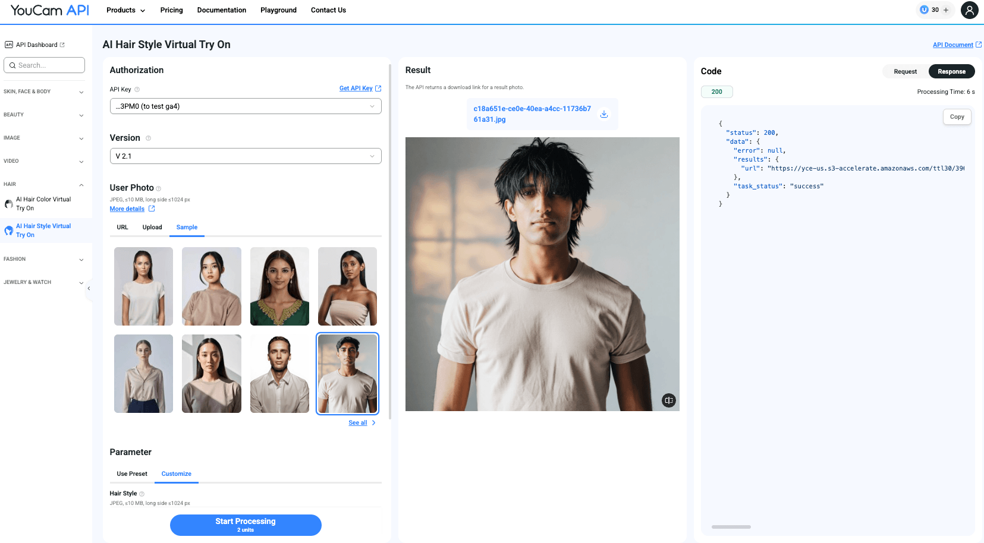Expand the Image sidebar section
The image size is (984, 543).
point(44,138)
